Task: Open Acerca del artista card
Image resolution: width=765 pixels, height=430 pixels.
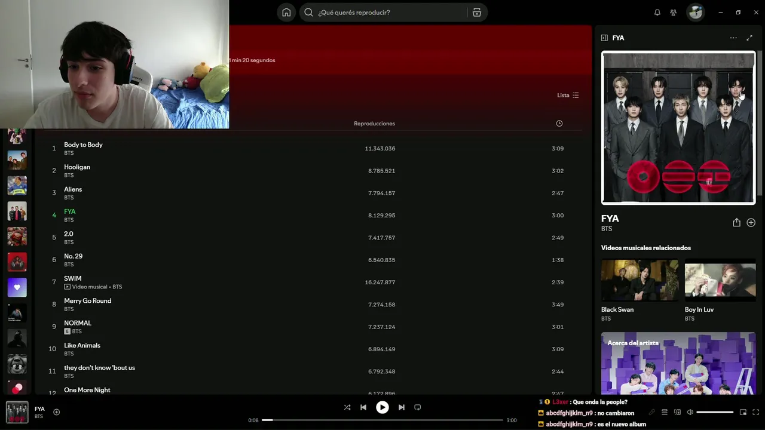Action: [x=678, y=363]
